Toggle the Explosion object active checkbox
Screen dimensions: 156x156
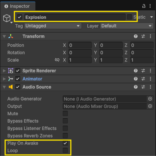pos(20,17)
